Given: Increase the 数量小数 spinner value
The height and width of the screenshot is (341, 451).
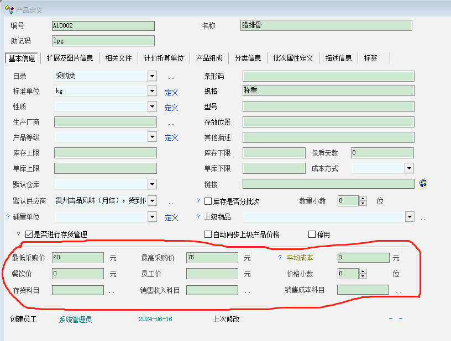Looking at the screenshot, I should point(363,199).
